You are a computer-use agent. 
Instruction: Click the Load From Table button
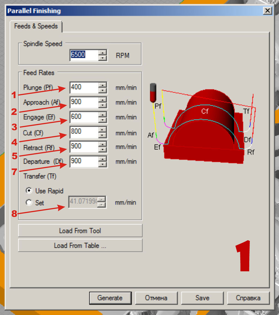click(x=80, y=245)
